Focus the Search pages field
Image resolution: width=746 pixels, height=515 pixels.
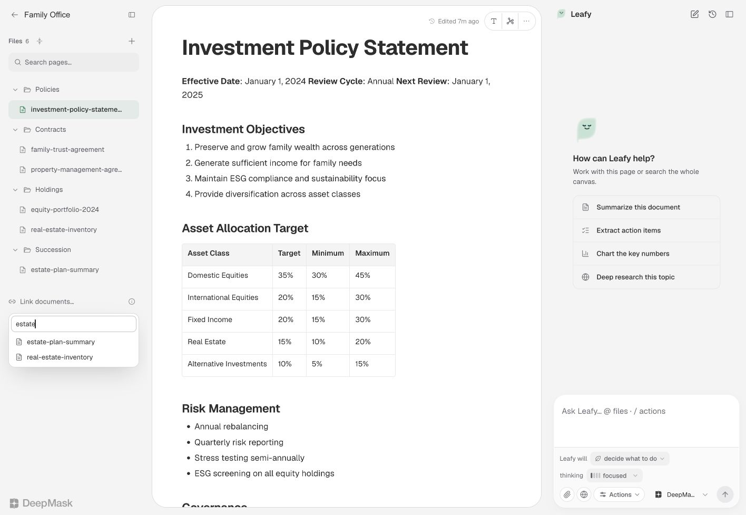click(x=74, y=62)
